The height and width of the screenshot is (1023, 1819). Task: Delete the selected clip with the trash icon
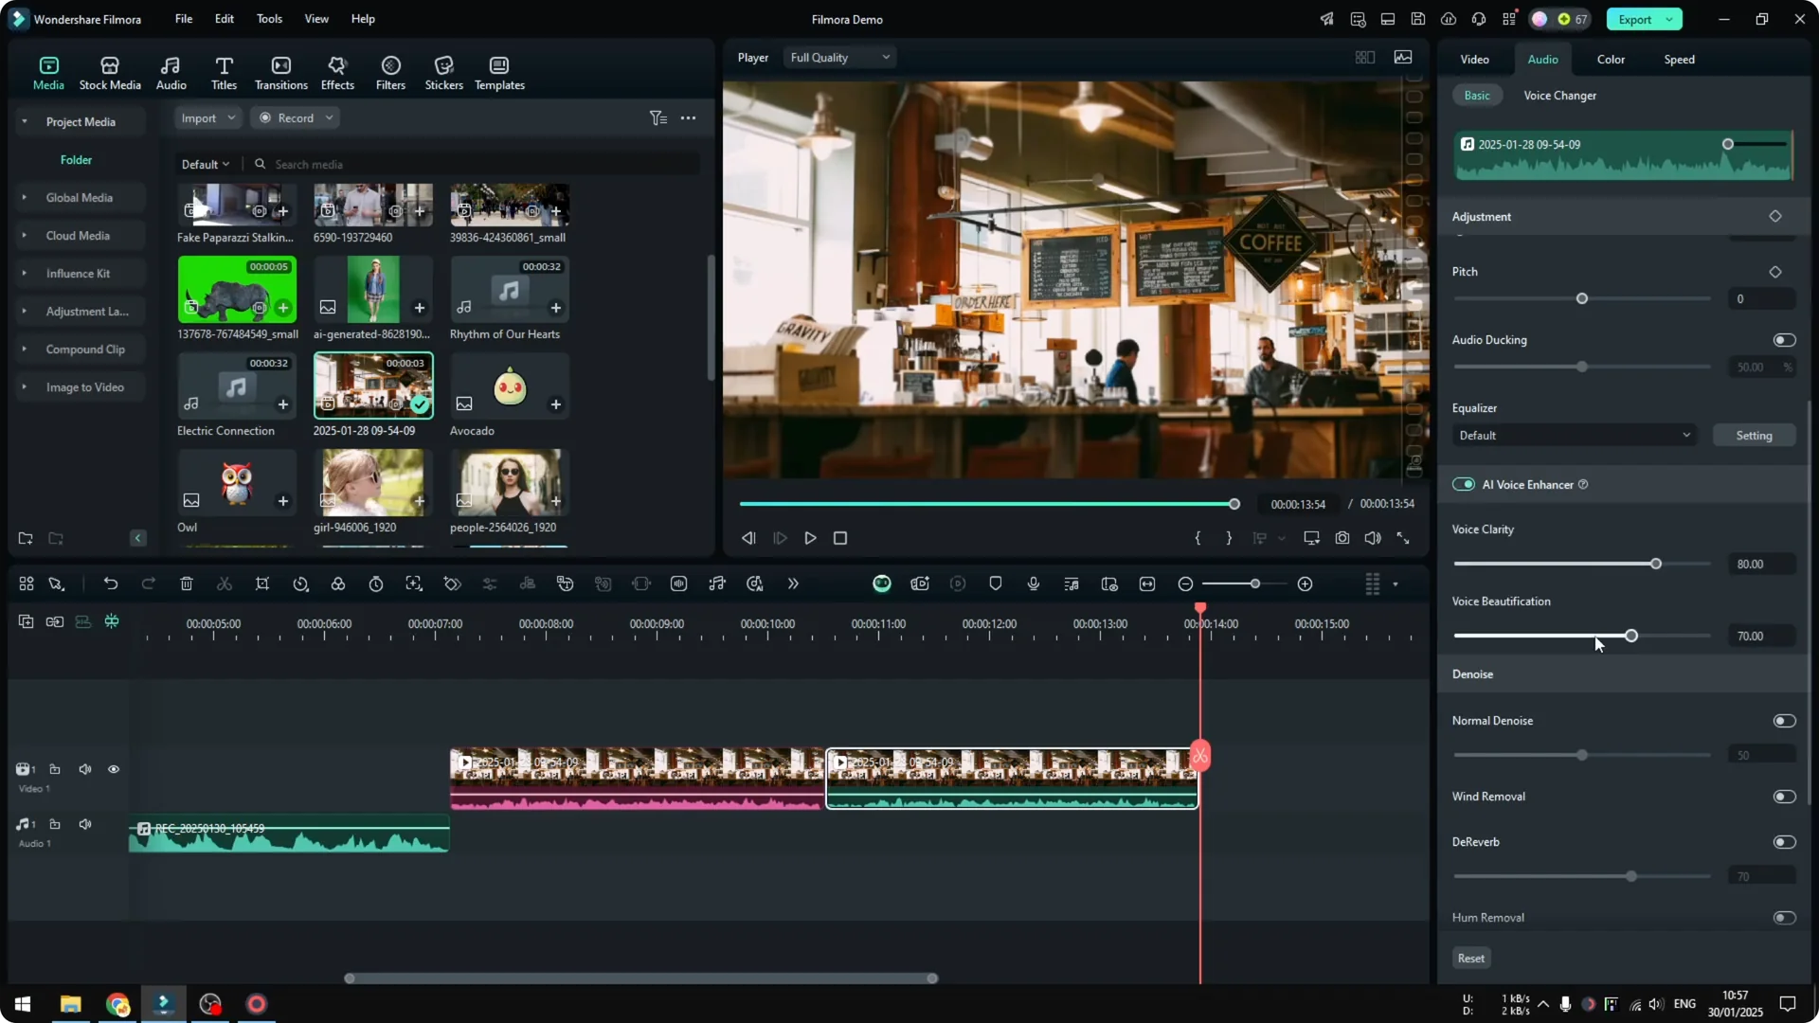187,583
